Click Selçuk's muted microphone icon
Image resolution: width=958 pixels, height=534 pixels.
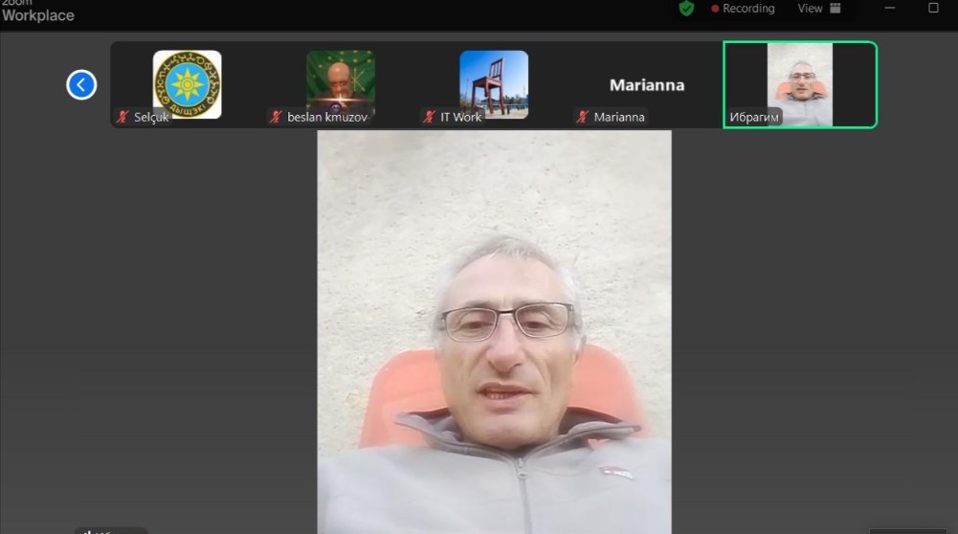click(x=123, y=117)
